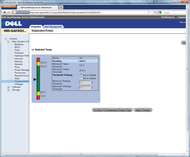
Task: Click the Maximum Warning Threshold input field
Action: [x=85, y=88]
